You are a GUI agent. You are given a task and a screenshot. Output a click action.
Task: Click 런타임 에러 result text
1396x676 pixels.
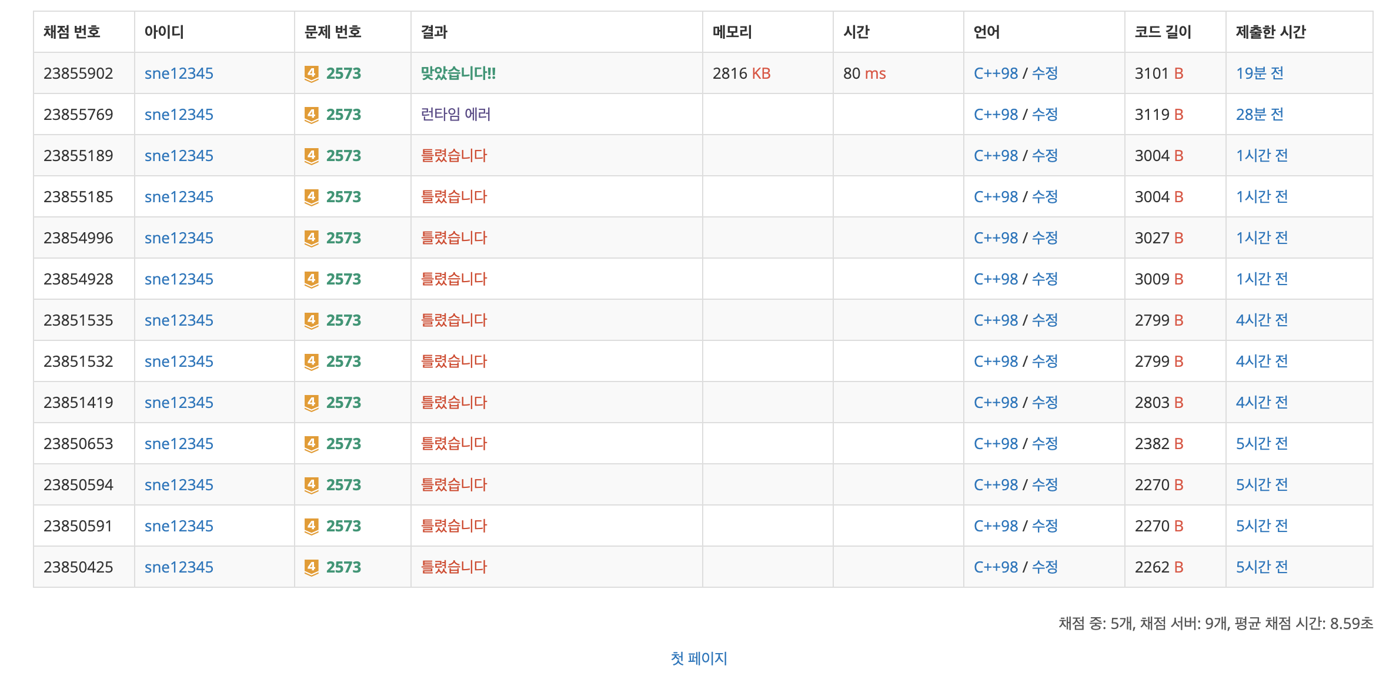(456, 115)
